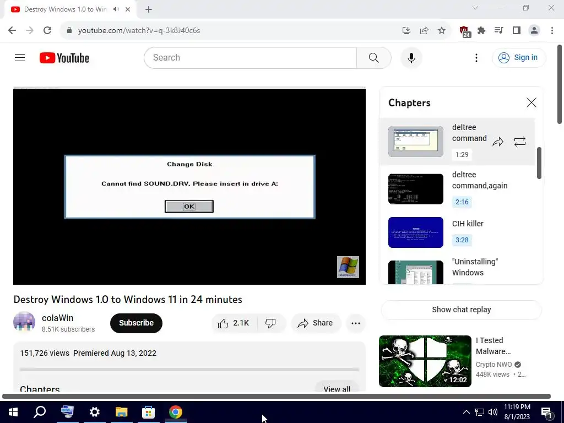The height and width of the screenshot is (423, 564).
Task: Focus the YouTube Search field
Action: point(251,57)
